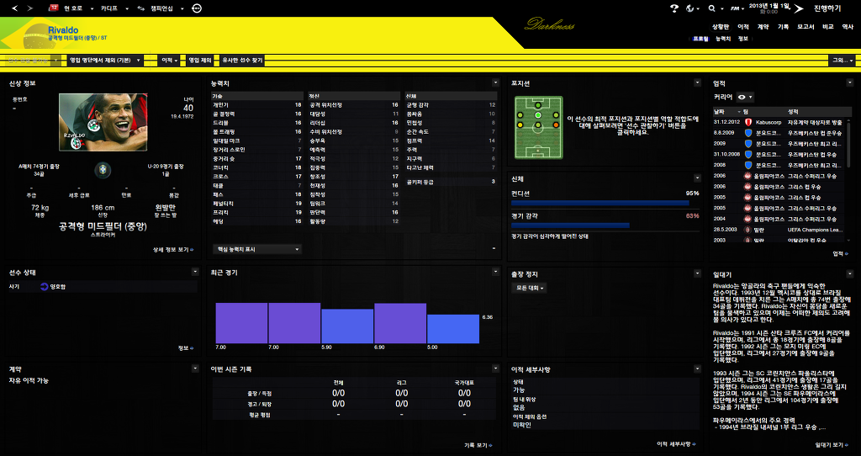The height and width of the screenshot is (456, 861).
Task: Click the forward navigation arrow
Action: click(30, 8)
